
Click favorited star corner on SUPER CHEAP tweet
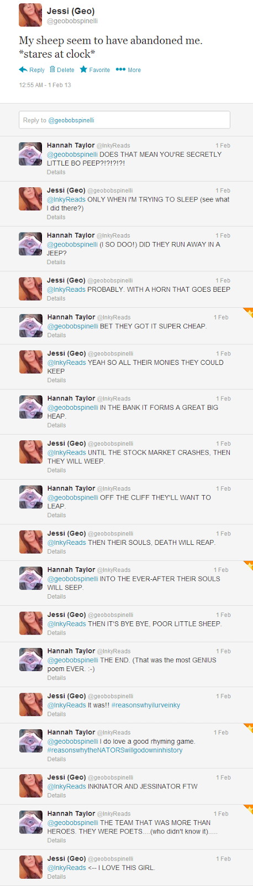coord(249,312)
